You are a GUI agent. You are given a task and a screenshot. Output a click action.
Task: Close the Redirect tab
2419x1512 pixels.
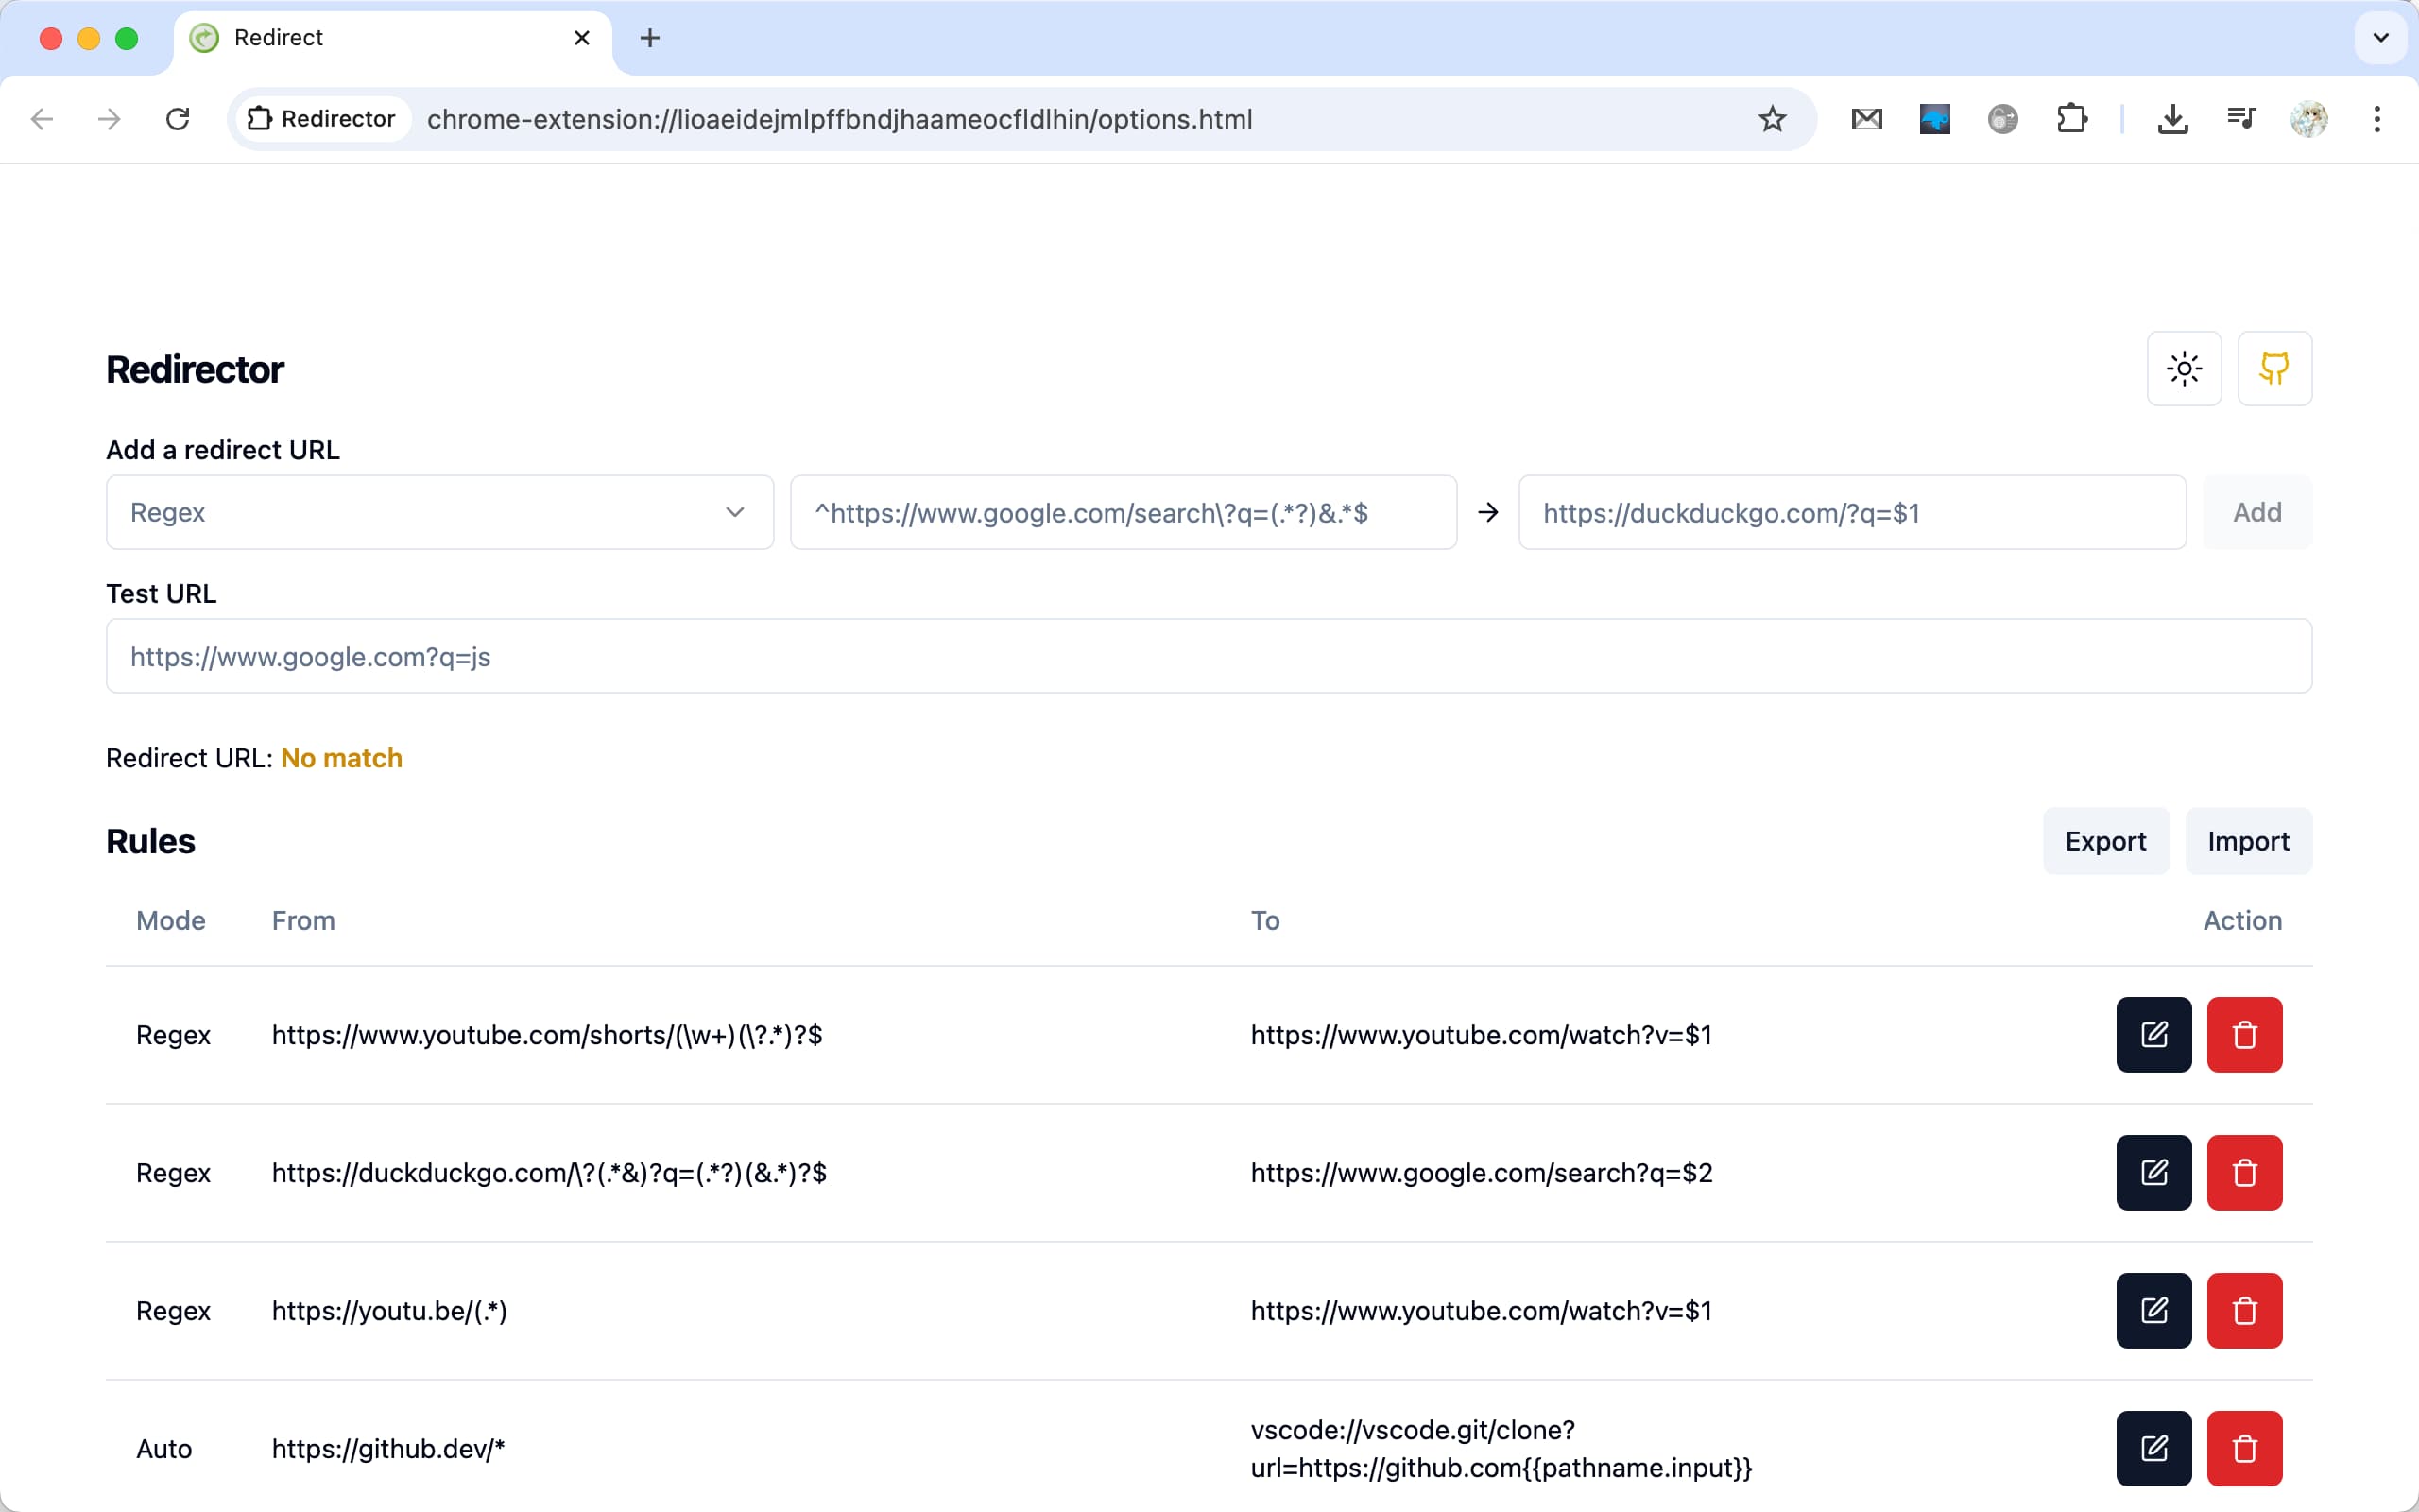pyautogui.click(x=582, y=38)
